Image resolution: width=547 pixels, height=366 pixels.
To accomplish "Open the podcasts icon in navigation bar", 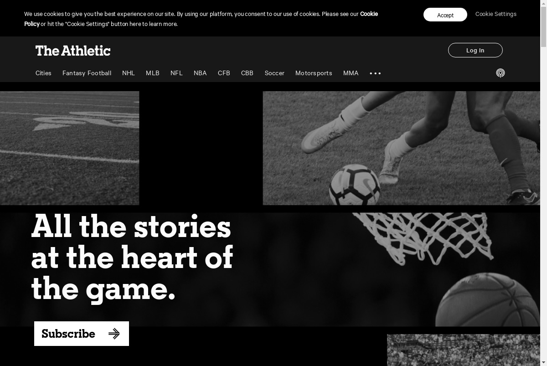I will pos(500,73).
